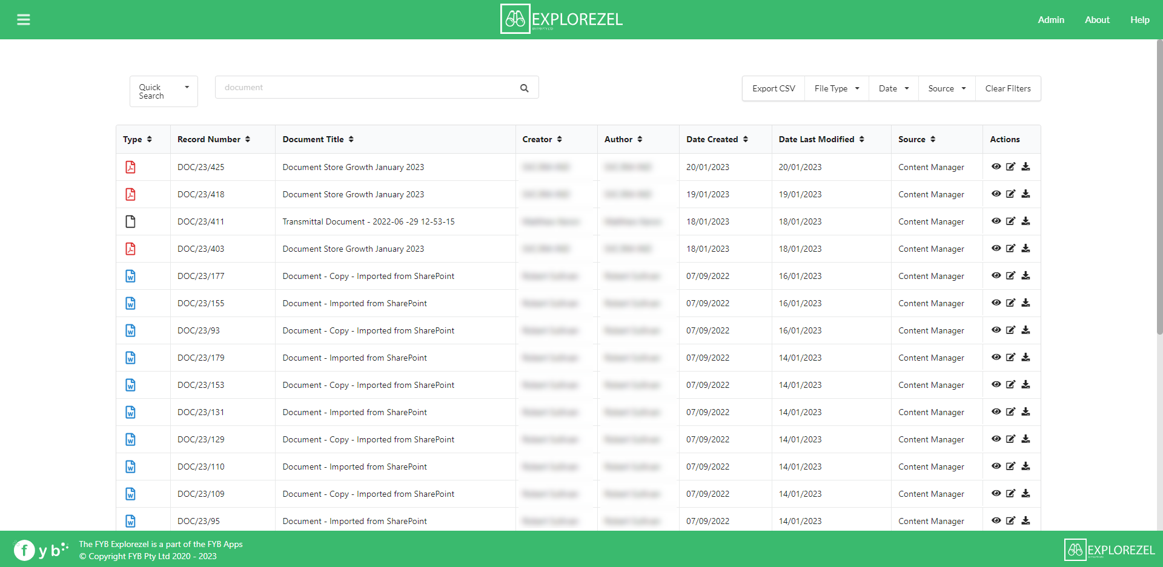Screen dimensions: 1163x567
Task: Preview record DOC/23/155 with eye icon
Action: (996, 303)
